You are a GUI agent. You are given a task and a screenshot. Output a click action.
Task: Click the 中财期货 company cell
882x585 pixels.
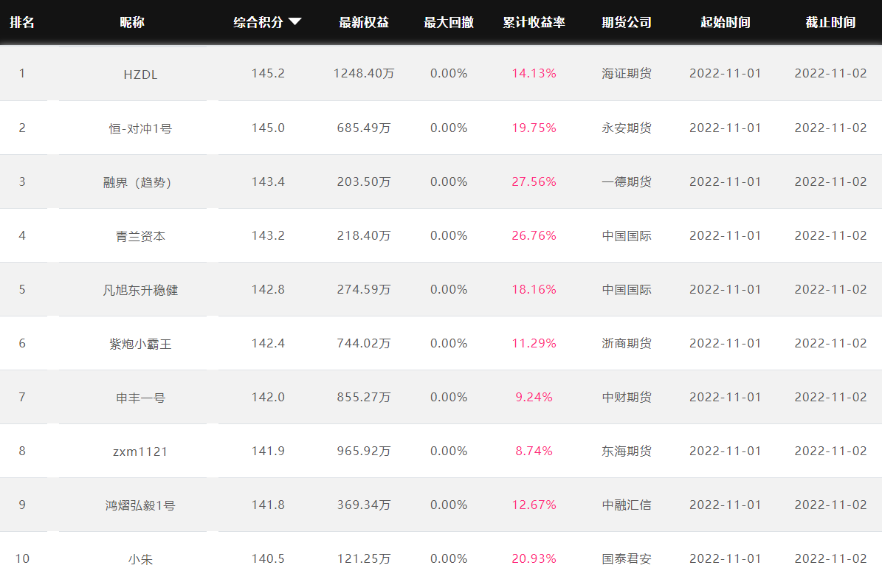627,398
